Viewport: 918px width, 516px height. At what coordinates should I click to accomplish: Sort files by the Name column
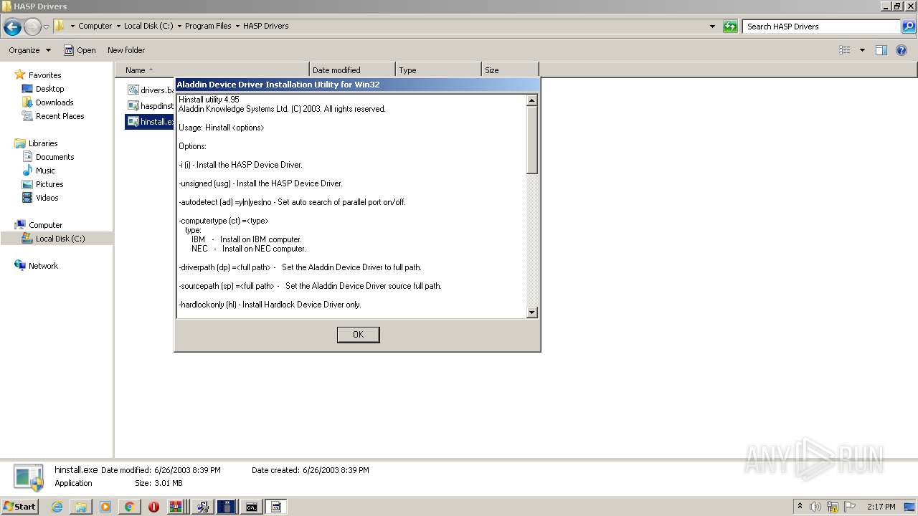(212, 70)
